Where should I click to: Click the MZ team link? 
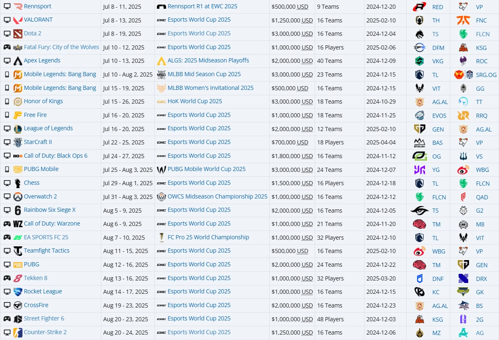(x=436, y=333)
